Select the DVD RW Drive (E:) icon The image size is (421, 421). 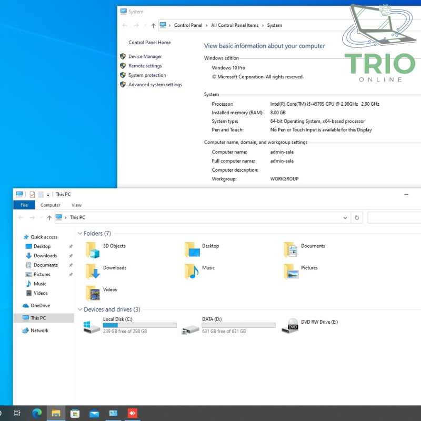pos(290,326)
